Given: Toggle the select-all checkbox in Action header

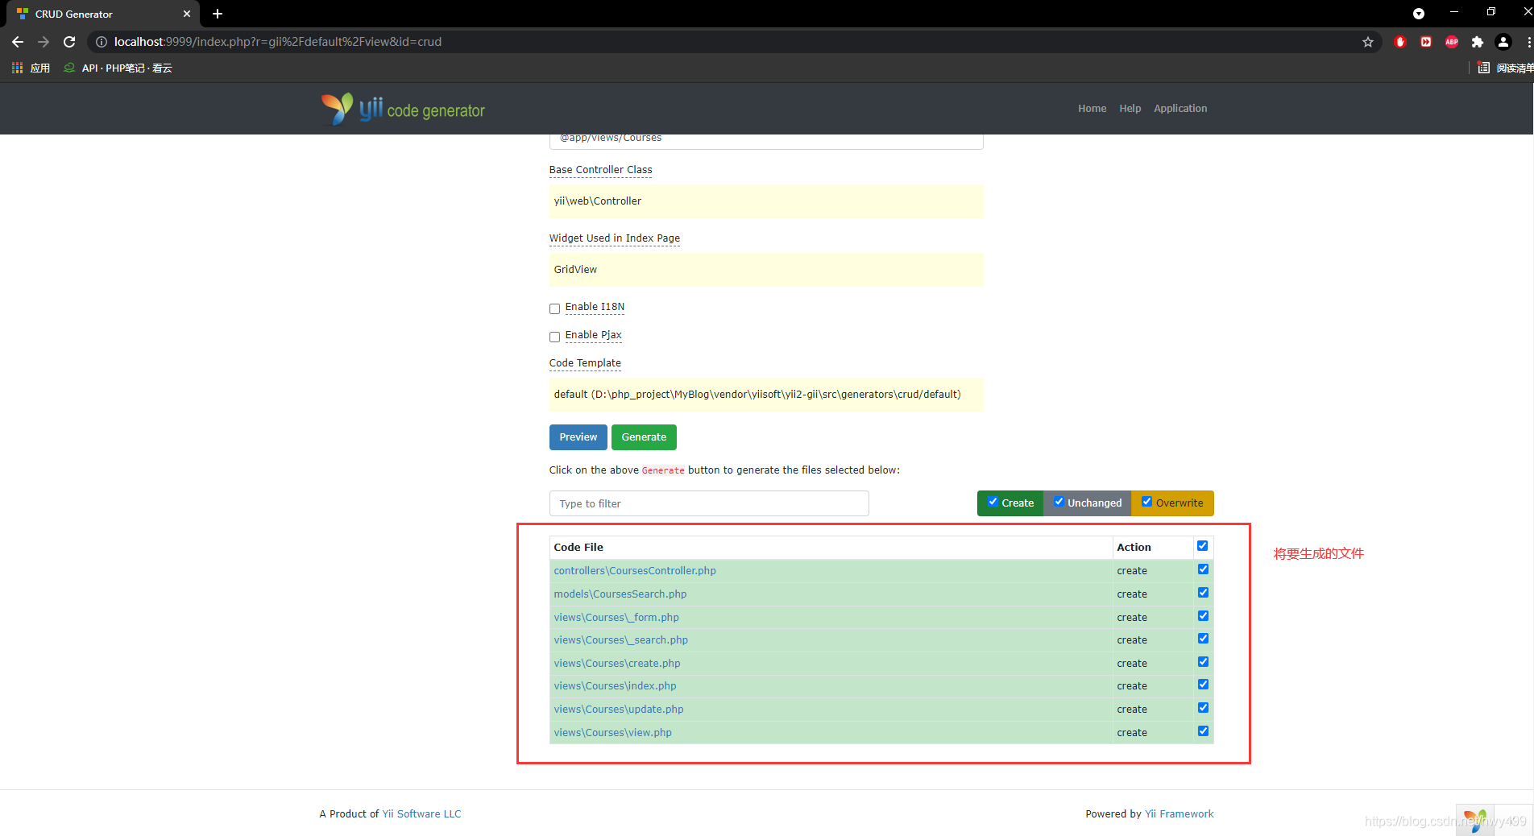Looking at the screenshot, I should point(1203,546).
